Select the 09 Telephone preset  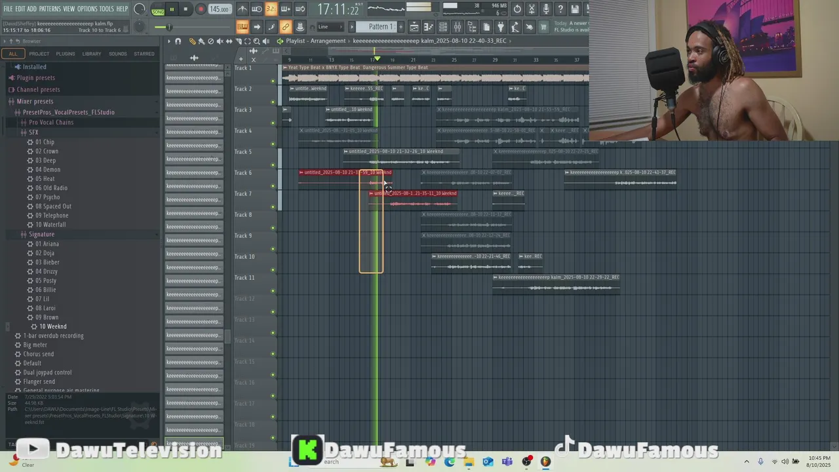52,216
